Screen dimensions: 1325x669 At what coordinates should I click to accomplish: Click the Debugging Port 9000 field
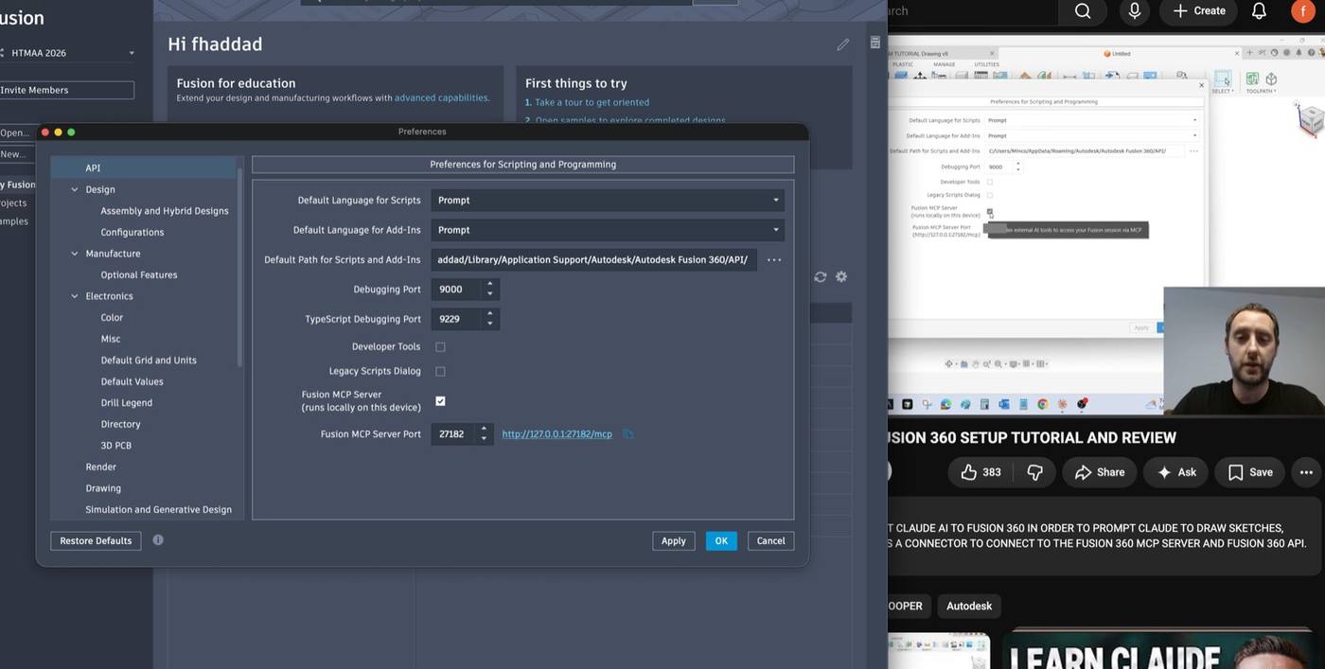[x=457, y=290]
